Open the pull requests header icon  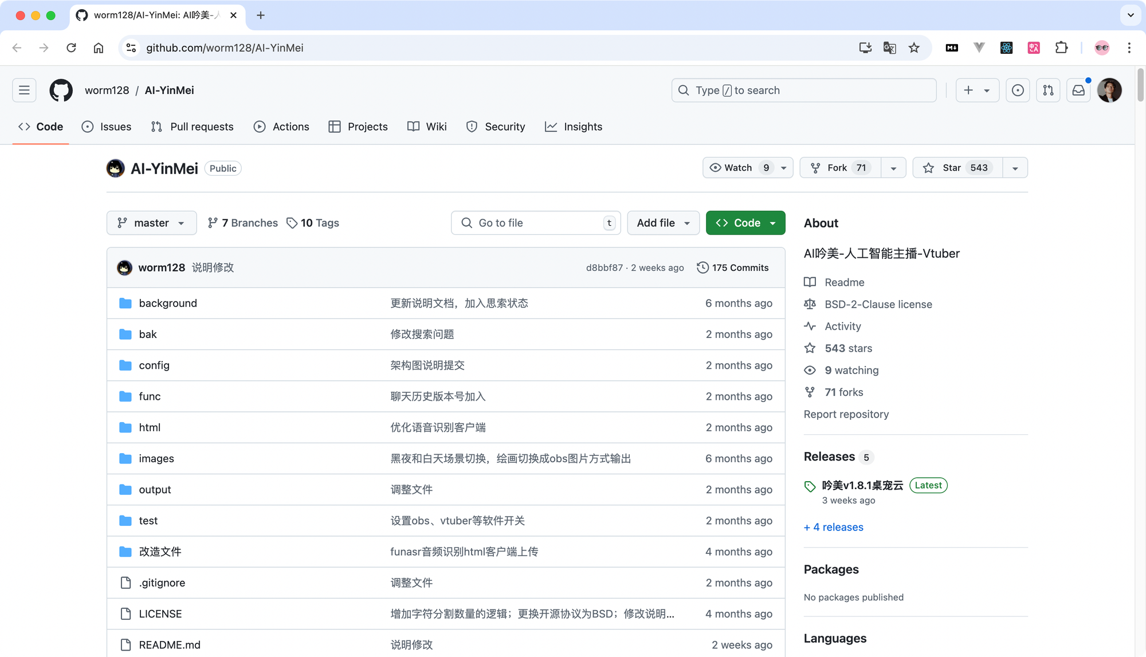1048,91
